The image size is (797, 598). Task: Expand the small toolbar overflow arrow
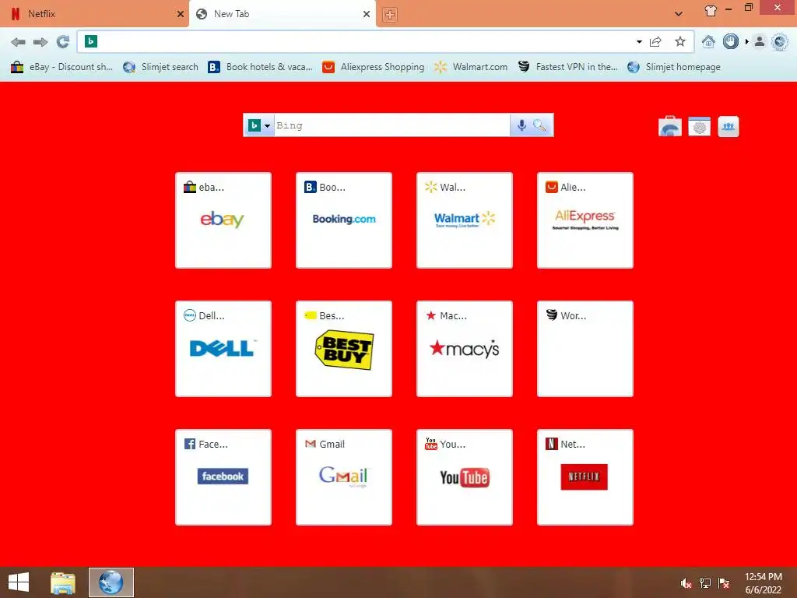[x=746, y=42]
